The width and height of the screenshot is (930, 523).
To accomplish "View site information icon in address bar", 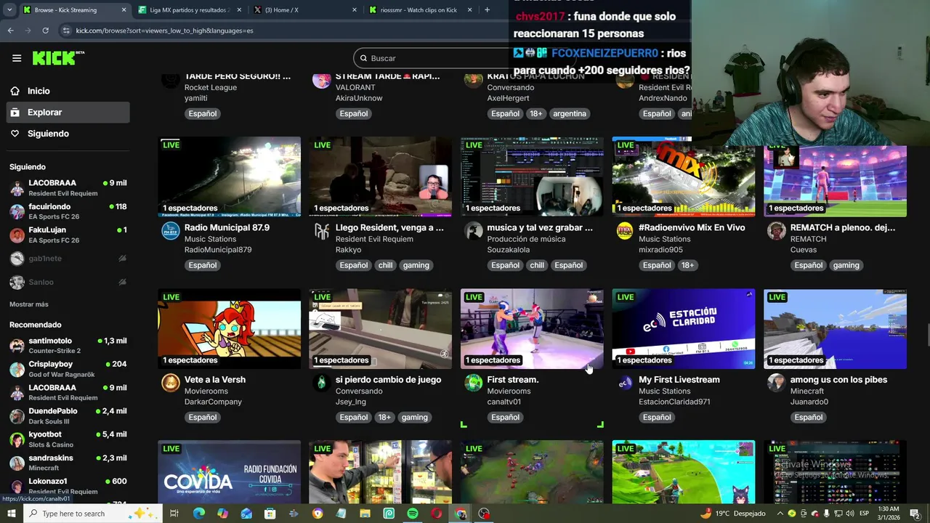I will pyautogui.click(x=66, y=31).
